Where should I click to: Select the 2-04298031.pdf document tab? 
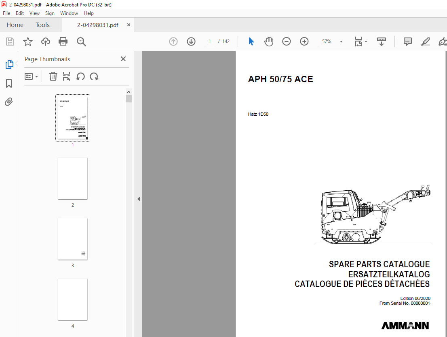[97, 25]
